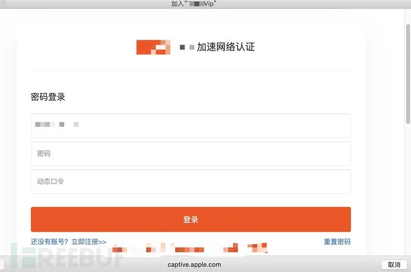Open the 重置密码 reset password link

337,242
